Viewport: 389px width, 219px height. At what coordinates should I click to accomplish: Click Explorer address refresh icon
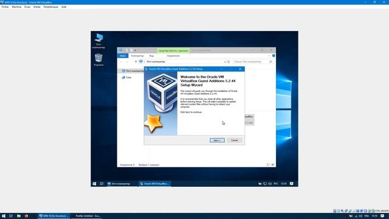click(229, 61)
